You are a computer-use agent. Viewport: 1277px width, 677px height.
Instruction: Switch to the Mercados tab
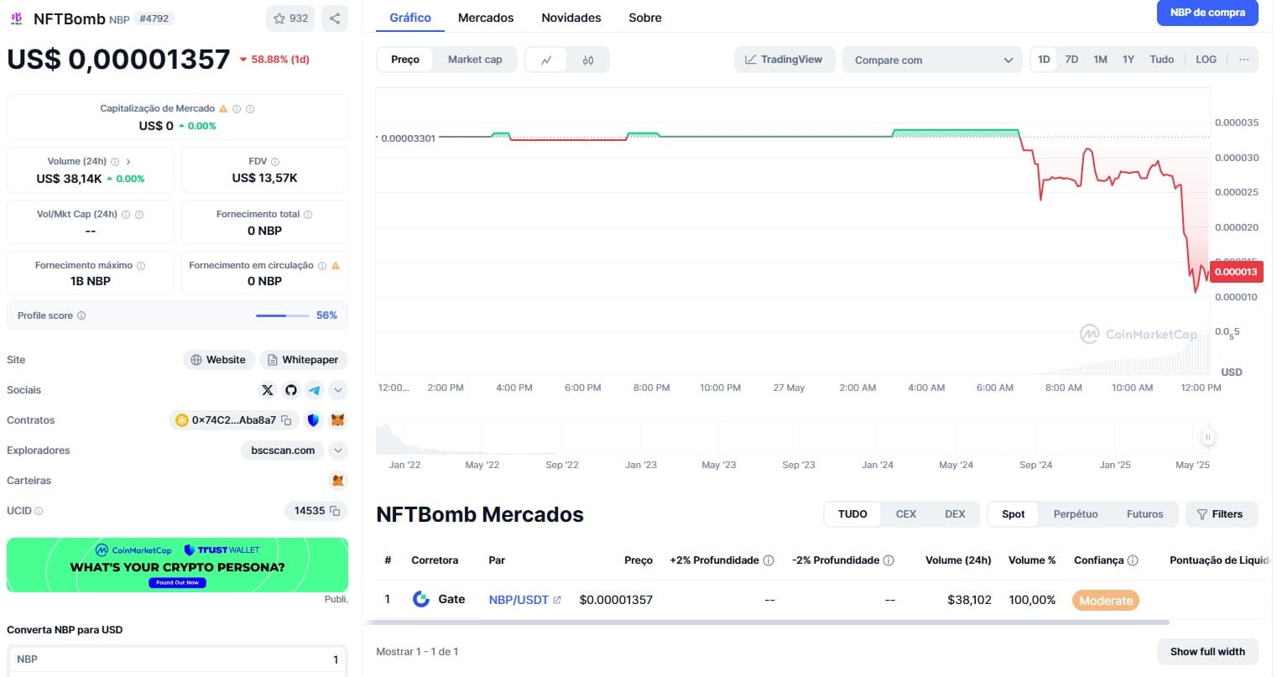point(486,18)
